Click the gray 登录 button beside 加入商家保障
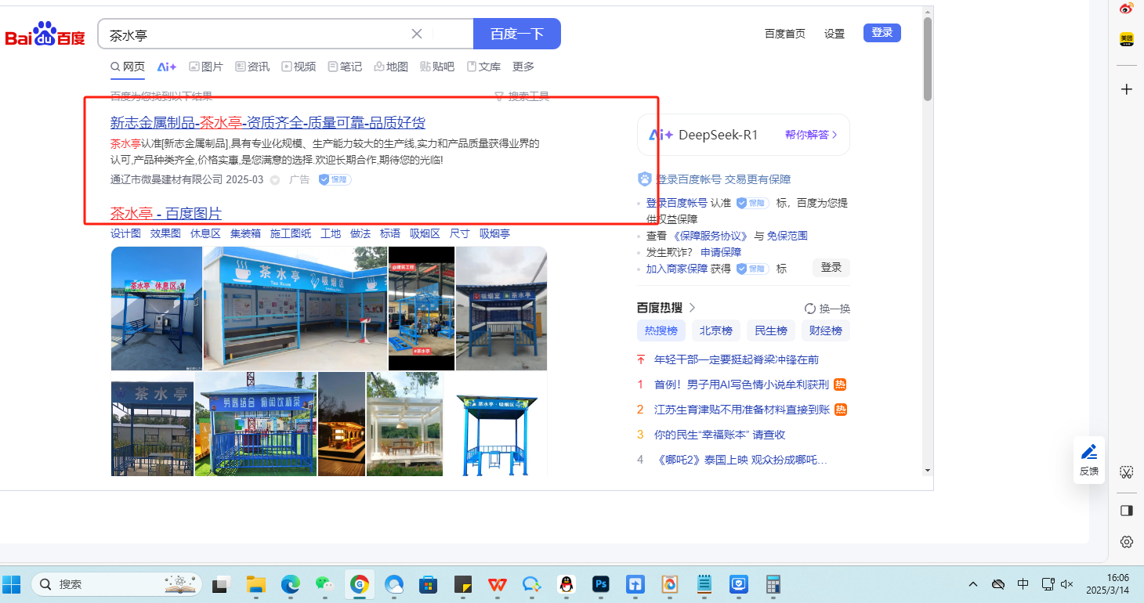1144x603 pixels. click(831, 268)
